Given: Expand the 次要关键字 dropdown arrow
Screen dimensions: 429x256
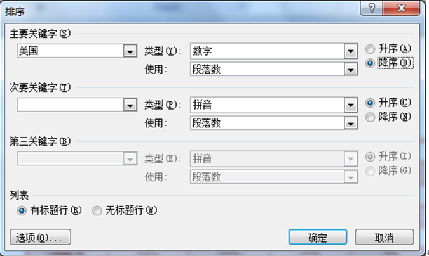Looking at the screenshot, I should 131,105.
